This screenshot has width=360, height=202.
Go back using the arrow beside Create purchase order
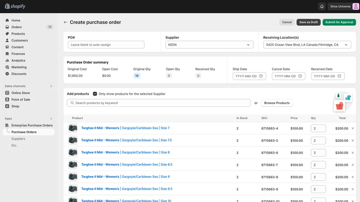[65, 22]
